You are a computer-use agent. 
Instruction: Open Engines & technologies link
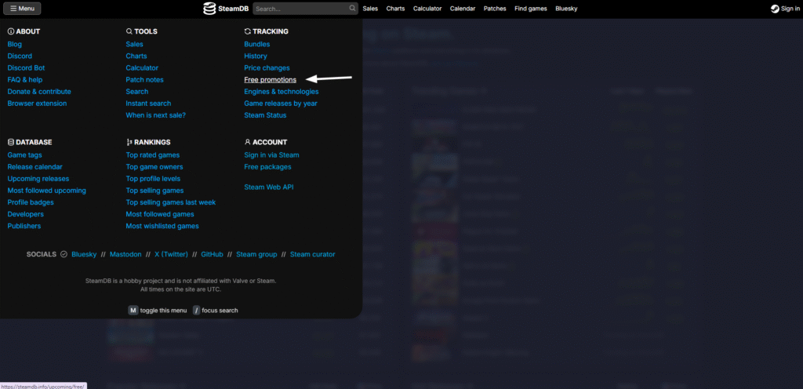click(x=282, y=92)
